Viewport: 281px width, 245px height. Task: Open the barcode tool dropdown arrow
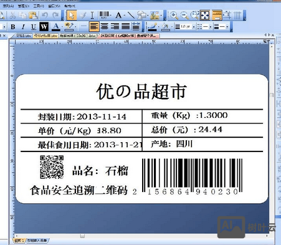(x=110, y=16)
